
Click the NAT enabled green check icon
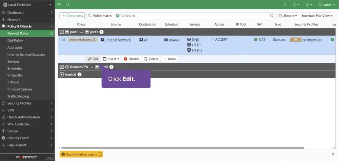pyautogui.click(x=256, y=40)
